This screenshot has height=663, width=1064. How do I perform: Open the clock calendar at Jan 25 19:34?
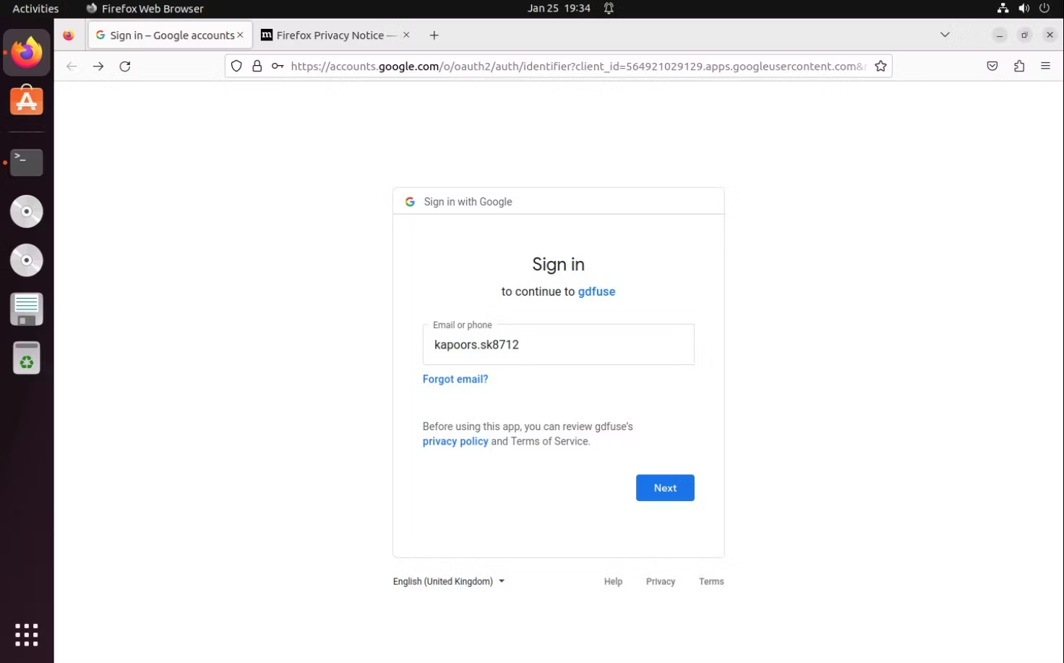click(559, 9)
